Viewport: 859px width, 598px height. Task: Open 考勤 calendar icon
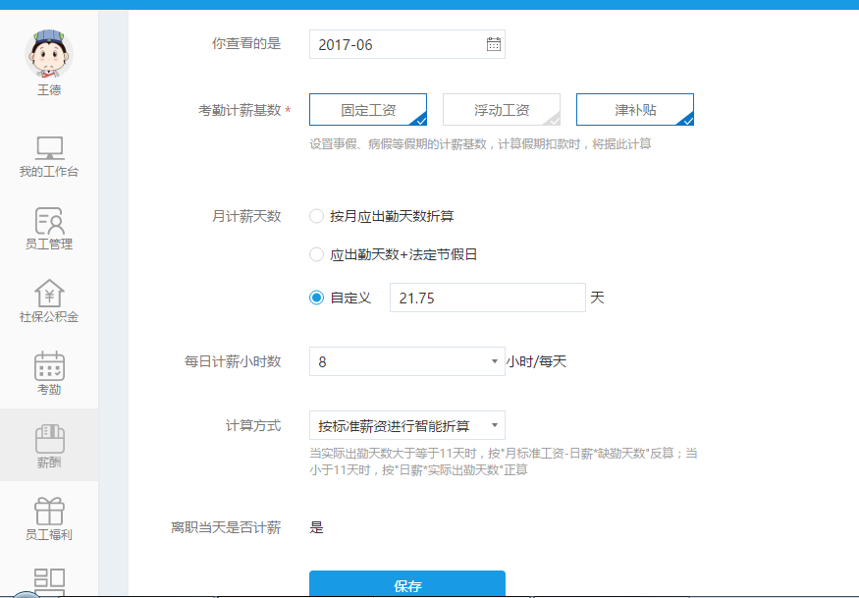[49, 366]
